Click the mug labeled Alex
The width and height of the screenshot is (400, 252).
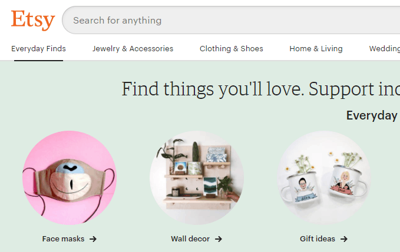click(300, 187)
